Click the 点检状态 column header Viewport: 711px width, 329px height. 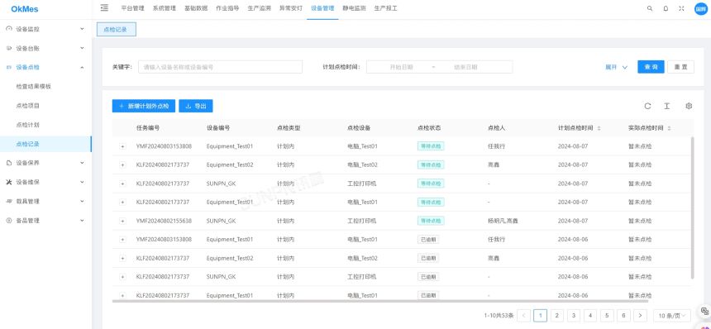click(429, 128)
